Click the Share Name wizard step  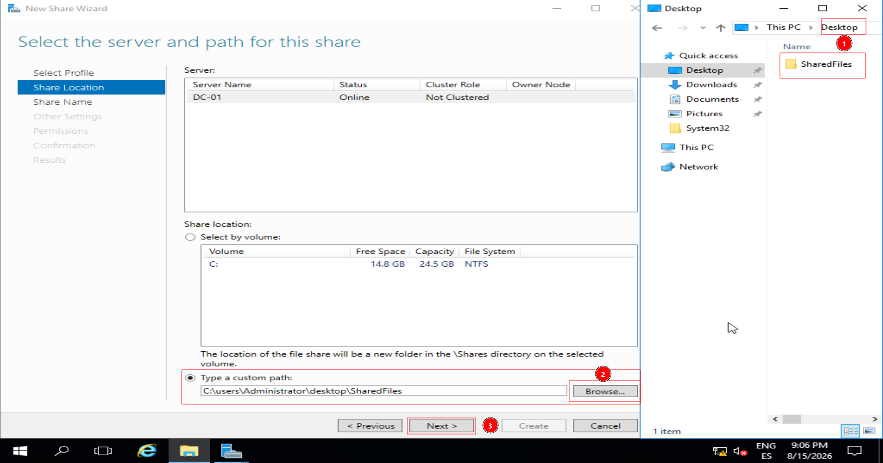click(x=63, y=102)
